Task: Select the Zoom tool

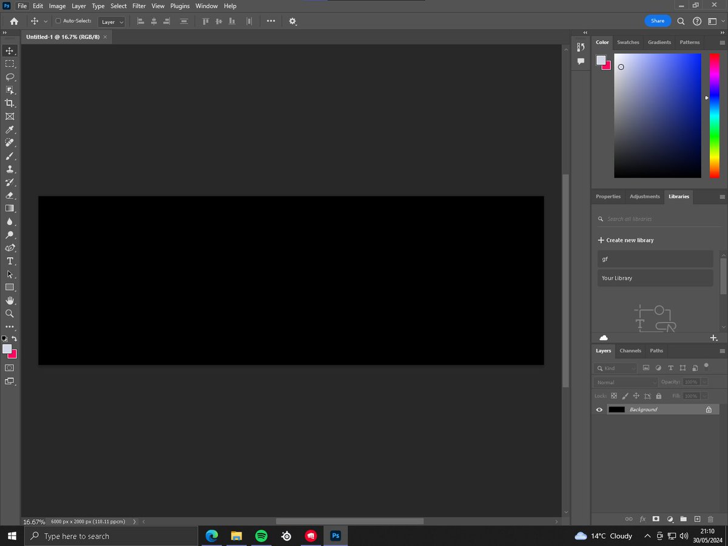Action: coord(10,314)
